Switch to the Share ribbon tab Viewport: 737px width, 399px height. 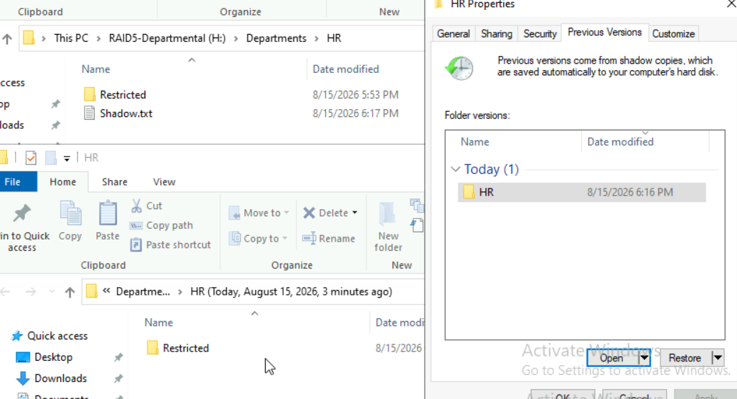[x=115, y=182]
